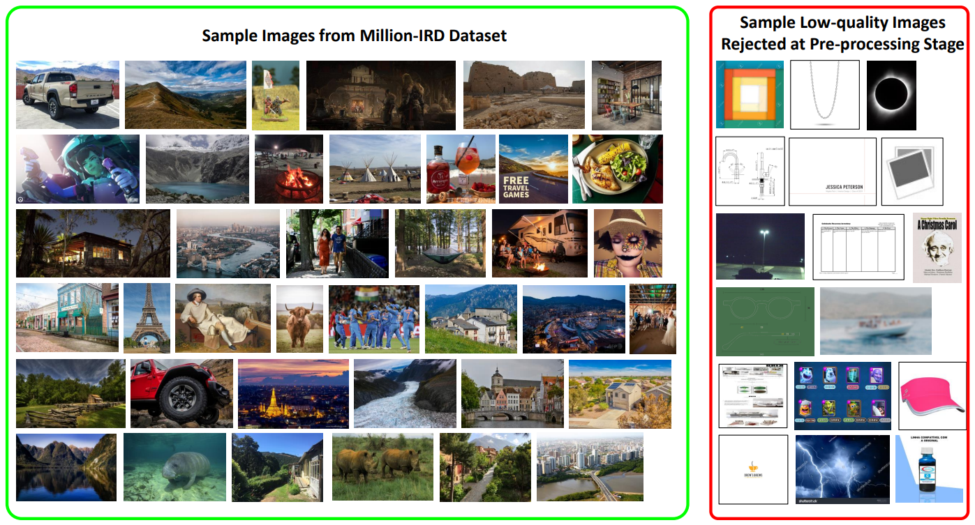Click the highland cow photo
The width and height of the screenshot is (975, 525).
(x=299, y=319)
